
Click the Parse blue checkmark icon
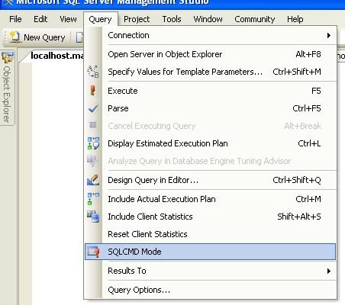(x=93, y=108)
